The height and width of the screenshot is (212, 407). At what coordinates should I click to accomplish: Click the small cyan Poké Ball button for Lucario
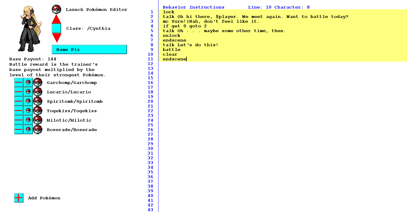tap(28, 92)
